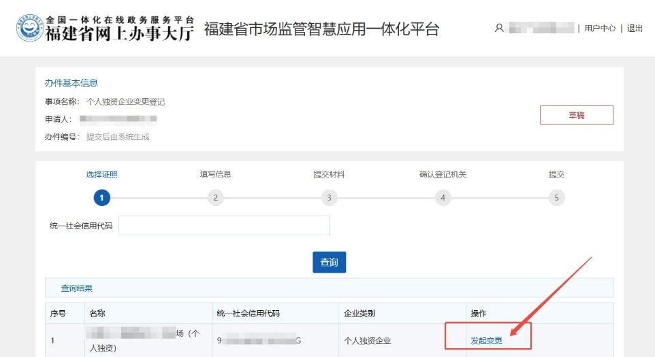Jump to the step 2 circle
Viewport: 655px width, 357px height.
215,198
